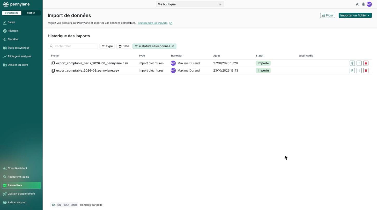Expand the Importer un fichier menu
This screenshot has width=377, height=210.
point(355,15)
